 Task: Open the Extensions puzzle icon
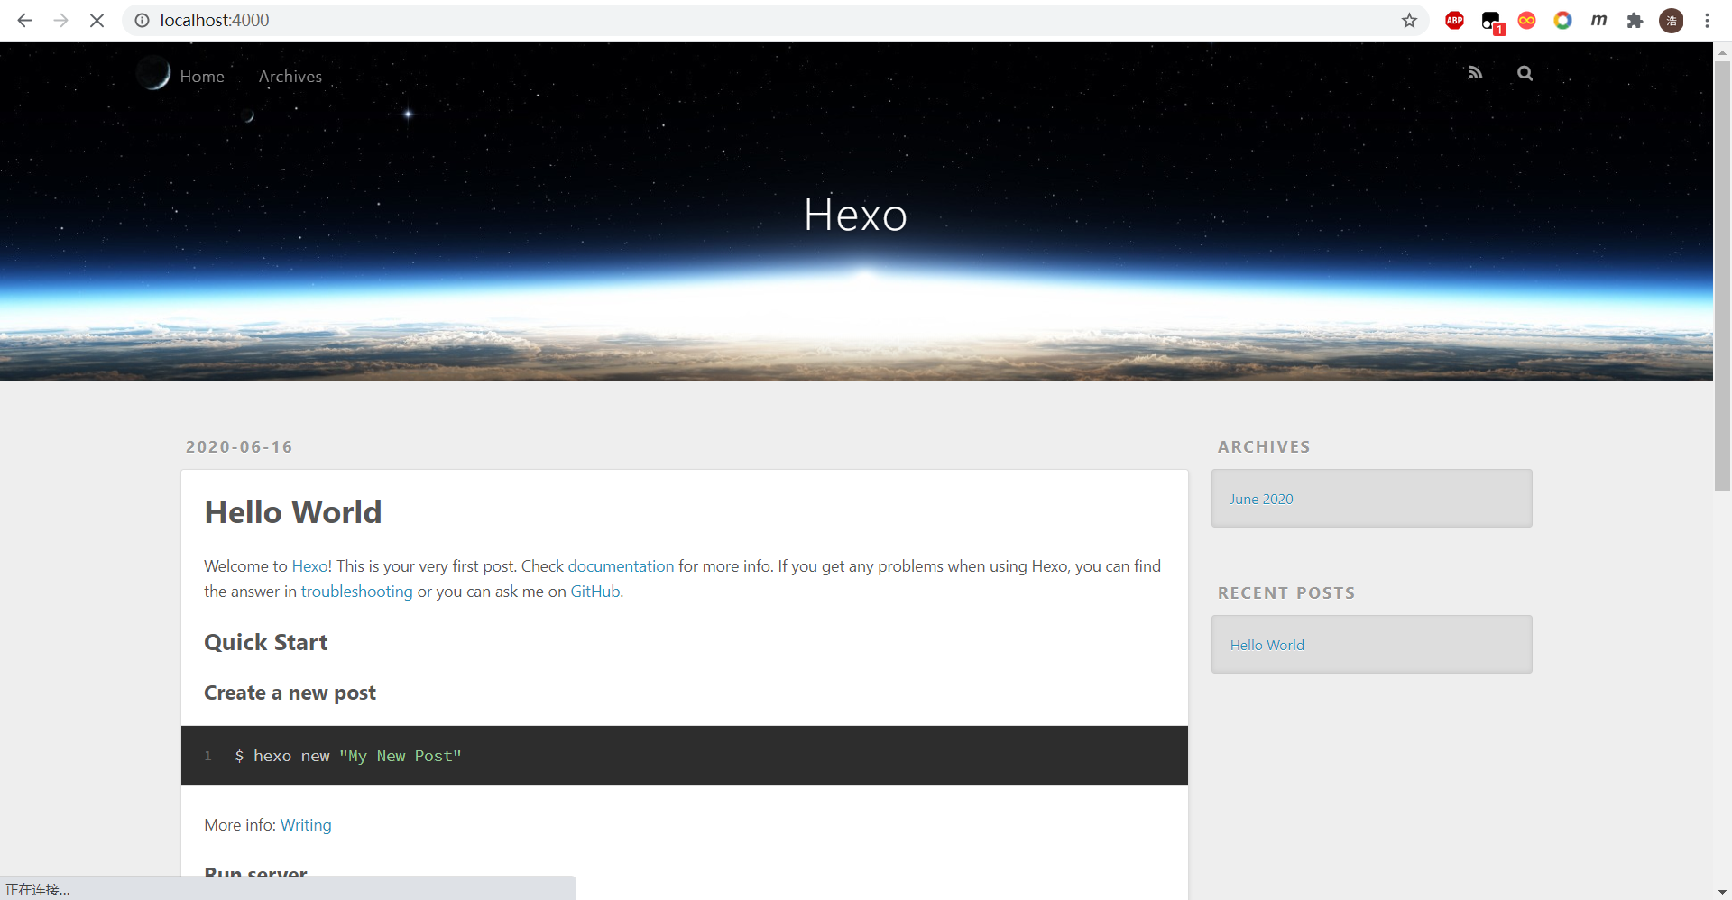(1635, 21)
